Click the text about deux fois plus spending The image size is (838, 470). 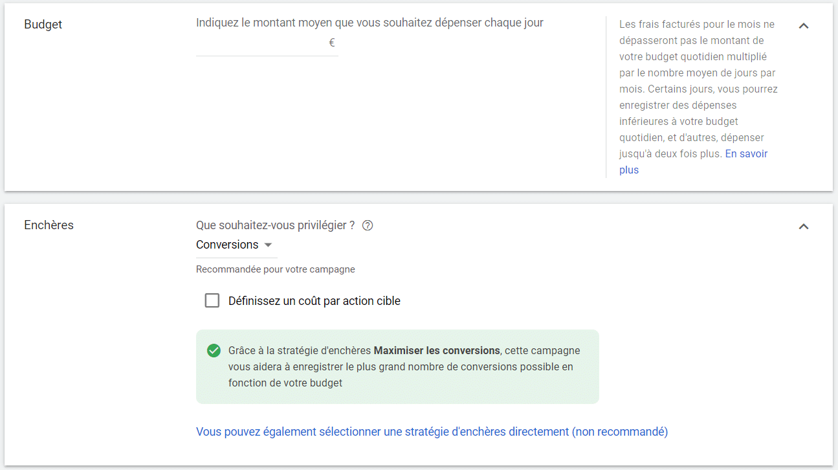coord(670,154)
